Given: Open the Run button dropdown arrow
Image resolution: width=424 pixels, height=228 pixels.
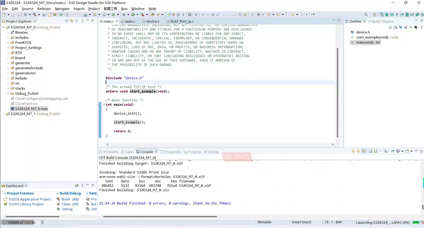Looking at the screenshot, I should click(x=138, y=15).
